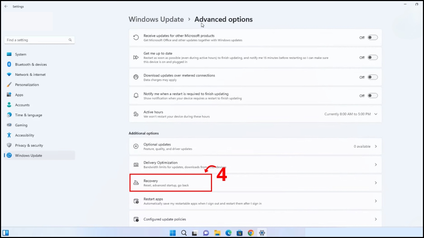Click the '0 available' optional updates count

362,146
